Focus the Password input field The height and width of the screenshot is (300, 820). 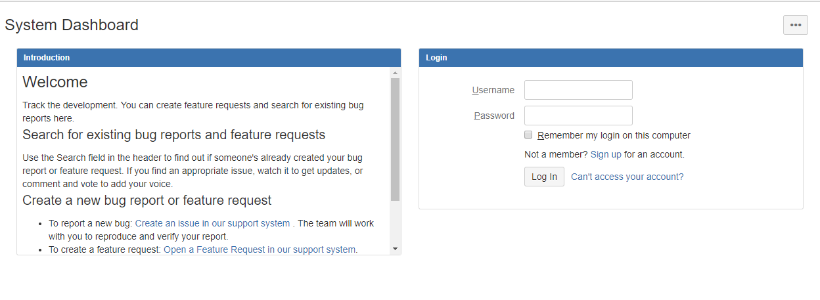pyautogui.click(x=578, y=116)
